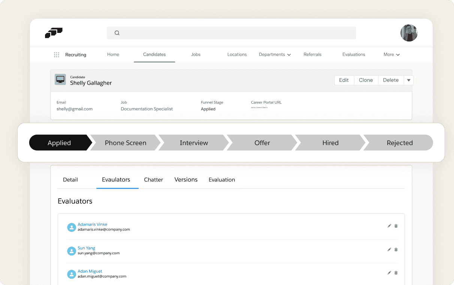Image resolution: width=454 pixels, height=285 pixels.
Task: Click the Evaluators section heading
Action: point(75,201)
